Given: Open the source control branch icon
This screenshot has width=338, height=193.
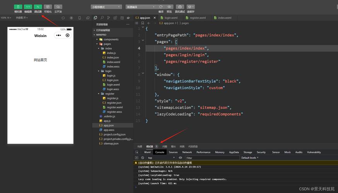Looking at the screenshot, I should click(109, 18).
